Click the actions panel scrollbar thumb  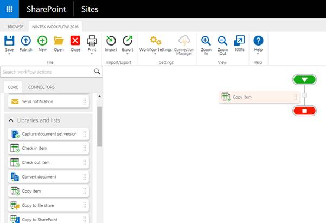(100, 127)
